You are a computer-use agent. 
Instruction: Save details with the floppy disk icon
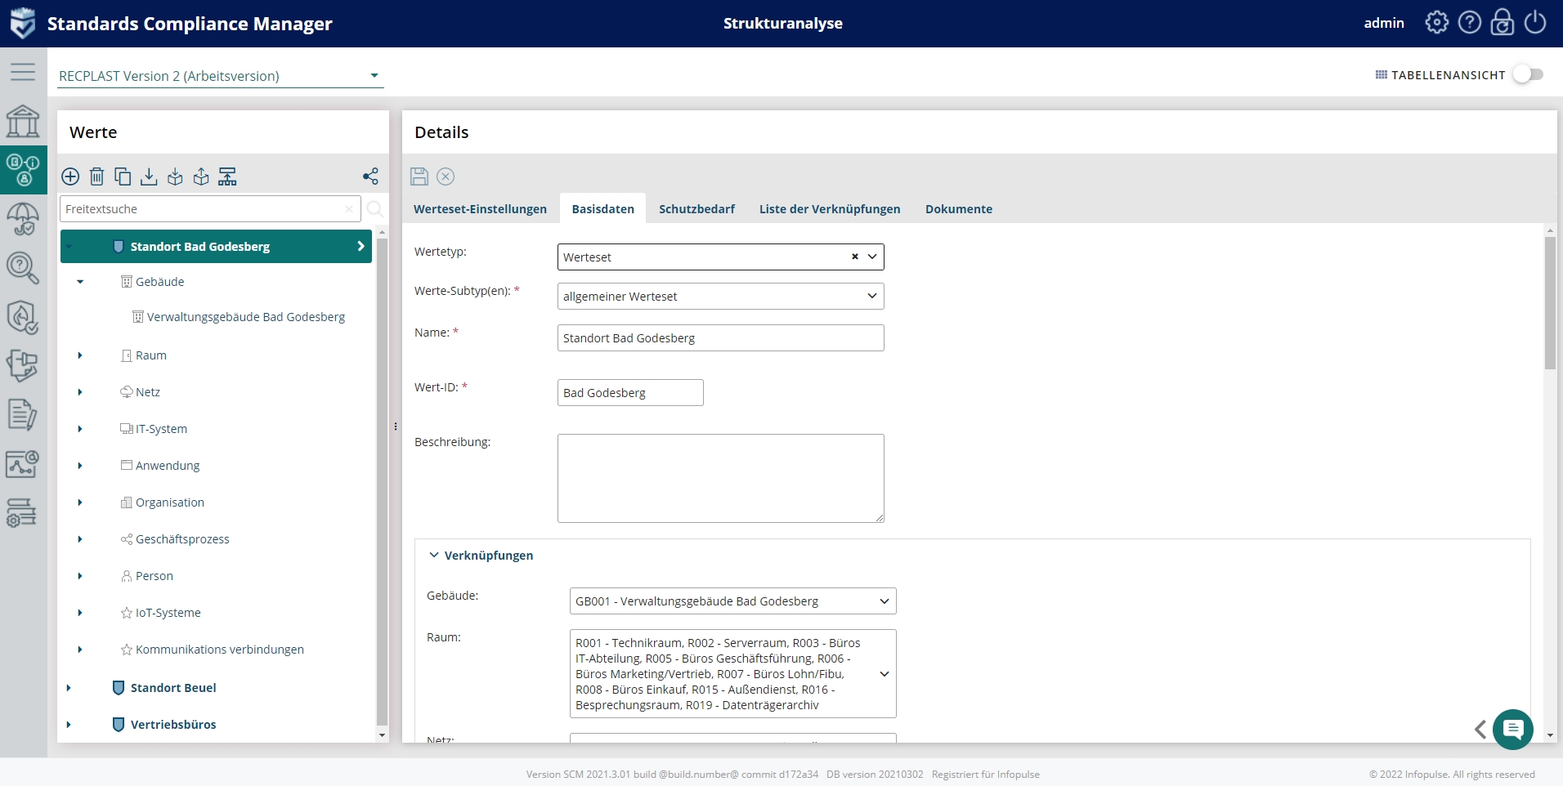point(419,176)
